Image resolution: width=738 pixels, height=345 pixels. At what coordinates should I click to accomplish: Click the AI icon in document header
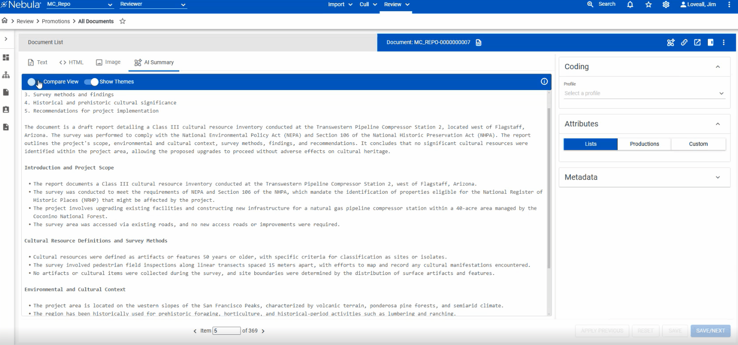coord(671,43)
